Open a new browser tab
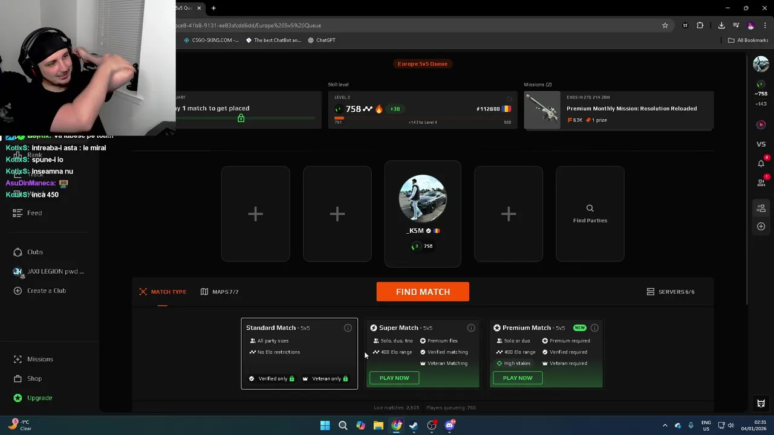774x435 pixels. tap(213, 8)
